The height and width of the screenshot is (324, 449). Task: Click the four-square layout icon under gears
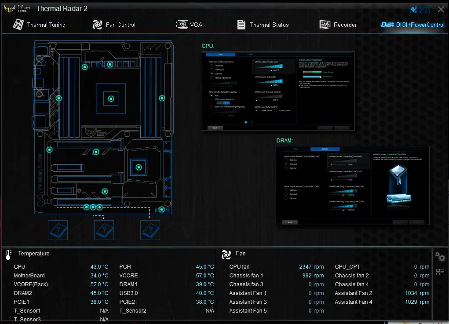440,272
